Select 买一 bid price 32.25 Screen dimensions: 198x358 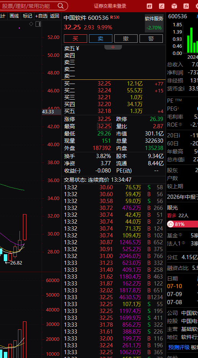coord(104,84)
